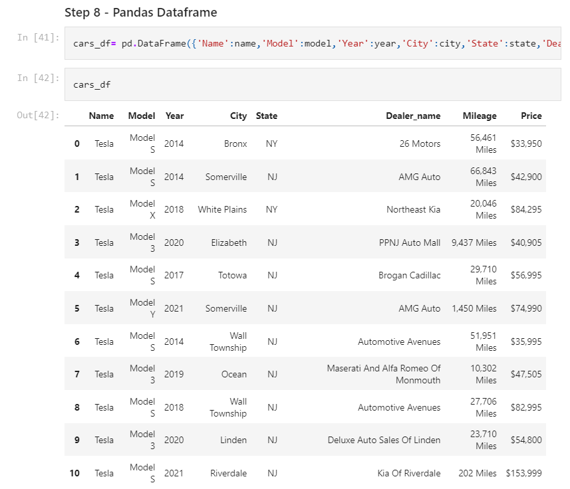Image resolution: width=570 pixels, height=489 pixels.
Task: Click row index 6 in the dataframe
Action: (x=77, y=342)
